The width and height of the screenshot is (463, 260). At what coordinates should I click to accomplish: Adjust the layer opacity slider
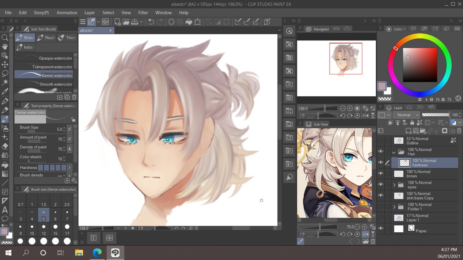tap(436, 115)
